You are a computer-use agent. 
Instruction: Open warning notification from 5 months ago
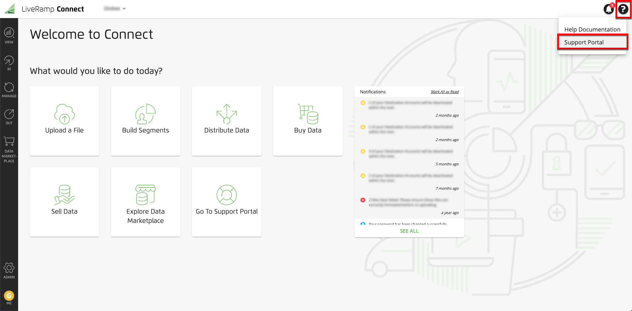(409, 158)
